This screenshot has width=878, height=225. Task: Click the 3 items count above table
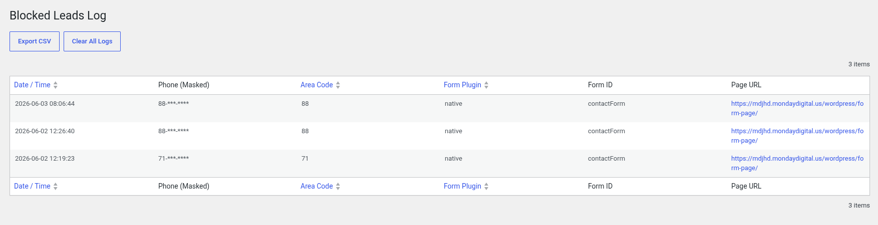pos(859,64)
